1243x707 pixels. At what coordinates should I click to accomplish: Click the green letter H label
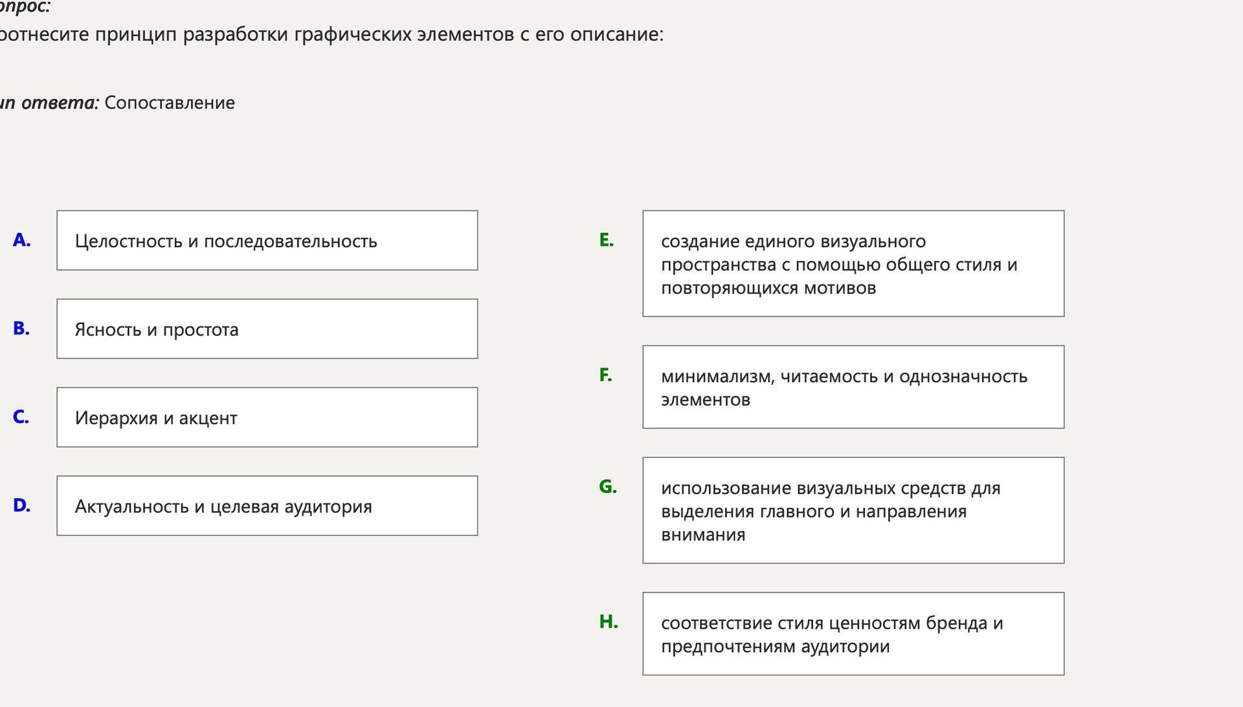609,622
